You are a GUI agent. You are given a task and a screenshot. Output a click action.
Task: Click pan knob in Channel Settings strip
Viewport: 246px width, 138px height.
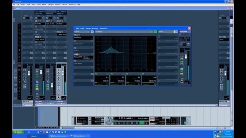(188, 44)
